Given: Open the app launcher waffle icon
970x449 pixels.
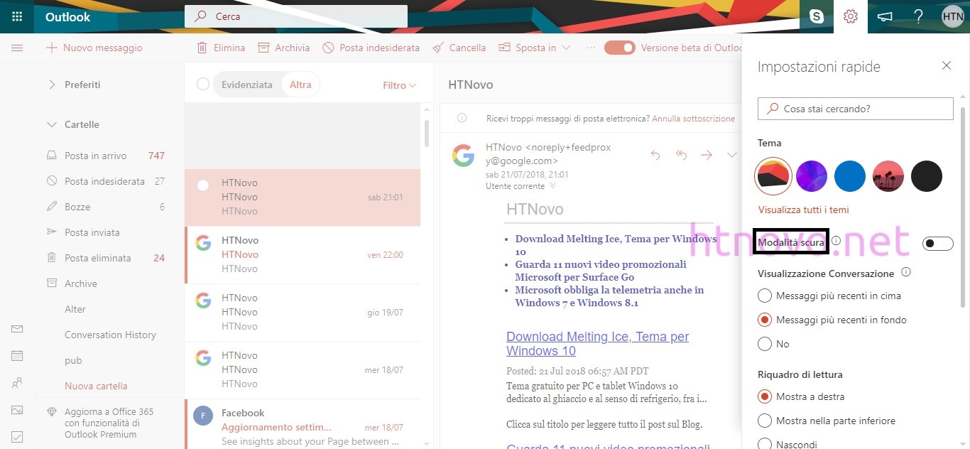Looking at the screenshot, I should click(x=17, y=16).
